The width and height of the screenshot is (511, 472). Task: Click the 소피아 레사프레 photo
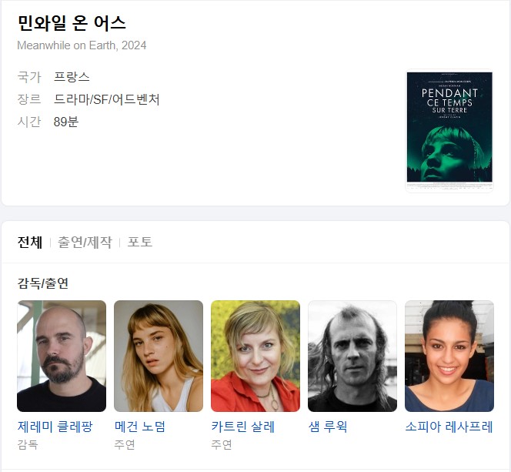[x=449, y=356]
